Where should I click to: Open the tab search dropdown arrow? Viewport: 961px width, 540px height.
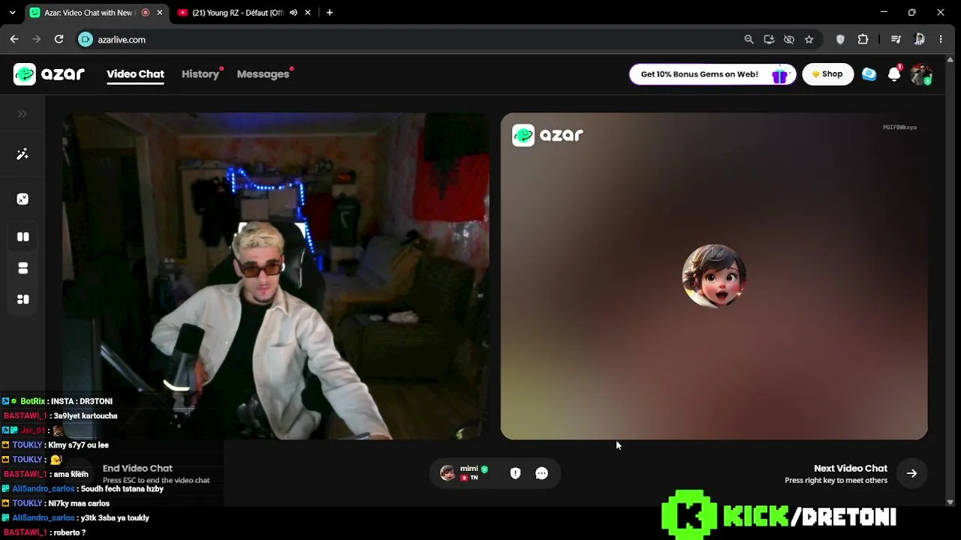pos(12,13)
